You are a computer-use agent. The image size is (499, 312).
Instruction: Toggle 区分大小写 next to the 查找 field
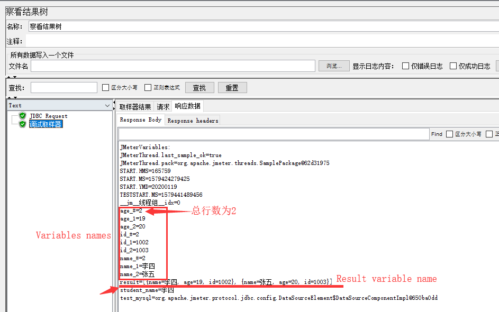106,88
